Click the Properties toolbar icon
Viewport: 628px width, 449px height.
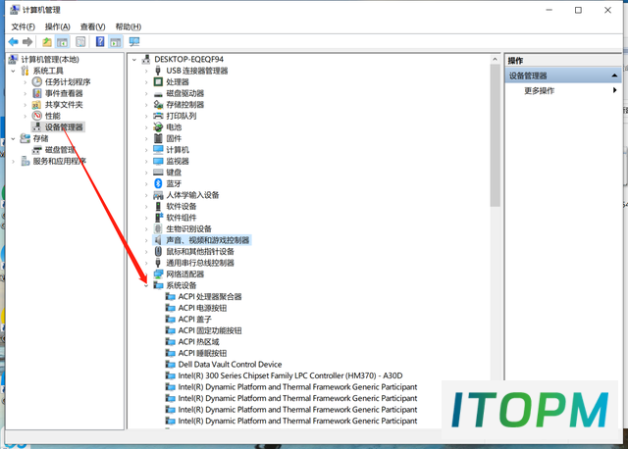pyautogui.click(x=80, y=41)
